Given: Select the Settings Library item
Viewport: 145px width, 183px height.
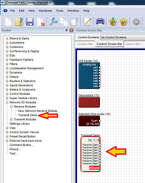Looking at the screenshot, I should (x=20, y=124).
